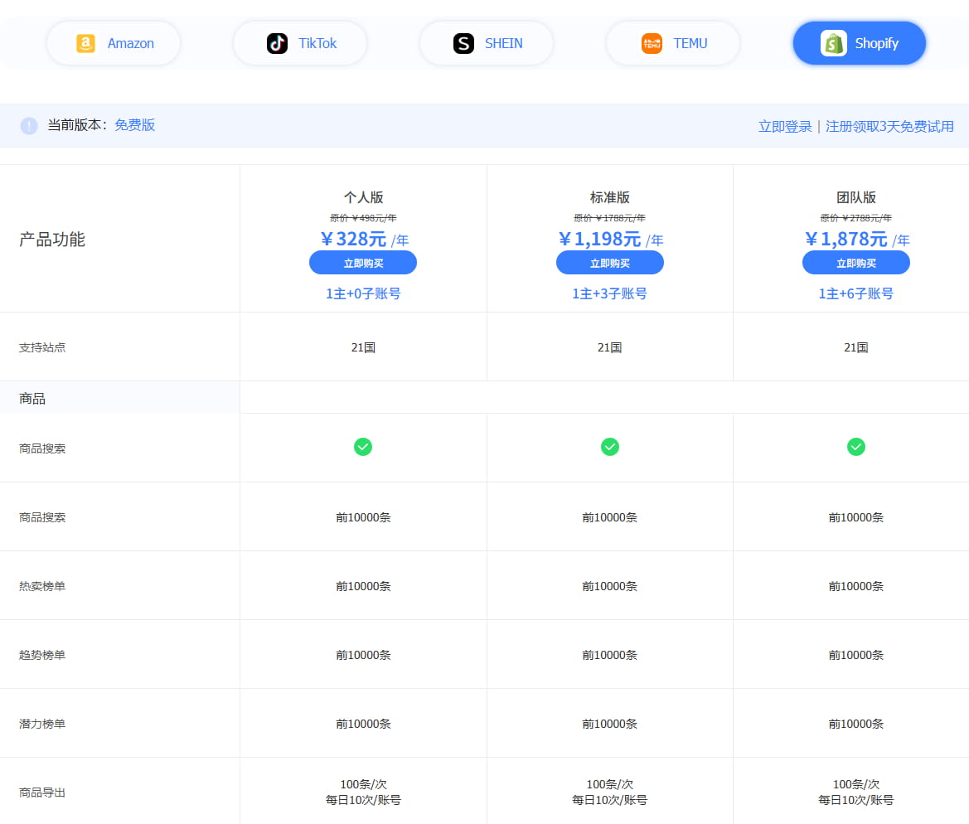
Task: Click 商品搜索 checkmark under 团队版
Action: click(x=856, y=447)
